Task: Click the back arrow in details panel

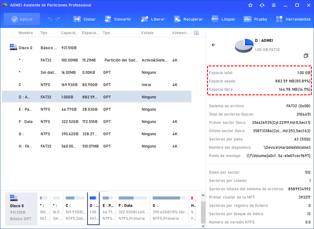Action: 214,45
